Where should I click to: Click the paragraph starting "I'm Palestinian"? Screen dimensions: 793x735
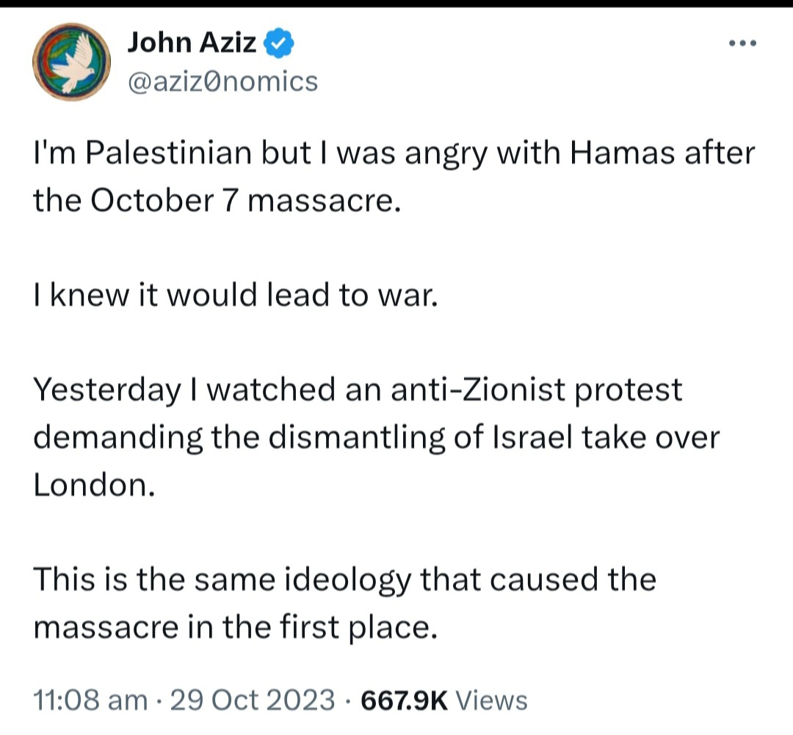394,177
